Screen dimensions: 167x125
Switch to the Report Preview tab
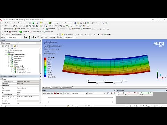67,87
